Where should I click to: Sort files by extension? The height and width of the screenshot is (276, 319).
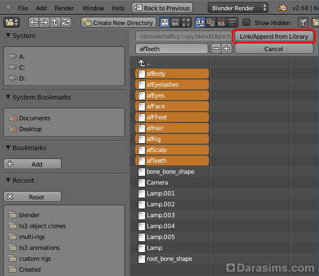point(210,22)
